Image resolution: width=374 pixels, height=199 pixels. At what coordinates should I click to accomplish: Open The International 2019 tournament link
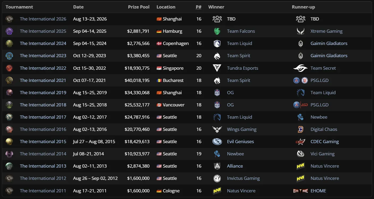[43, 93]
